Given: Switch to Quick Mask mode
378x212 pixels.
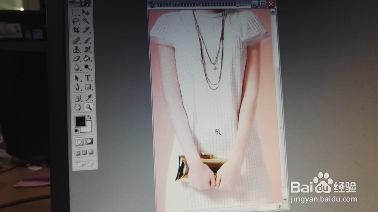Looking at the screenshot, I should click(89, 141).
